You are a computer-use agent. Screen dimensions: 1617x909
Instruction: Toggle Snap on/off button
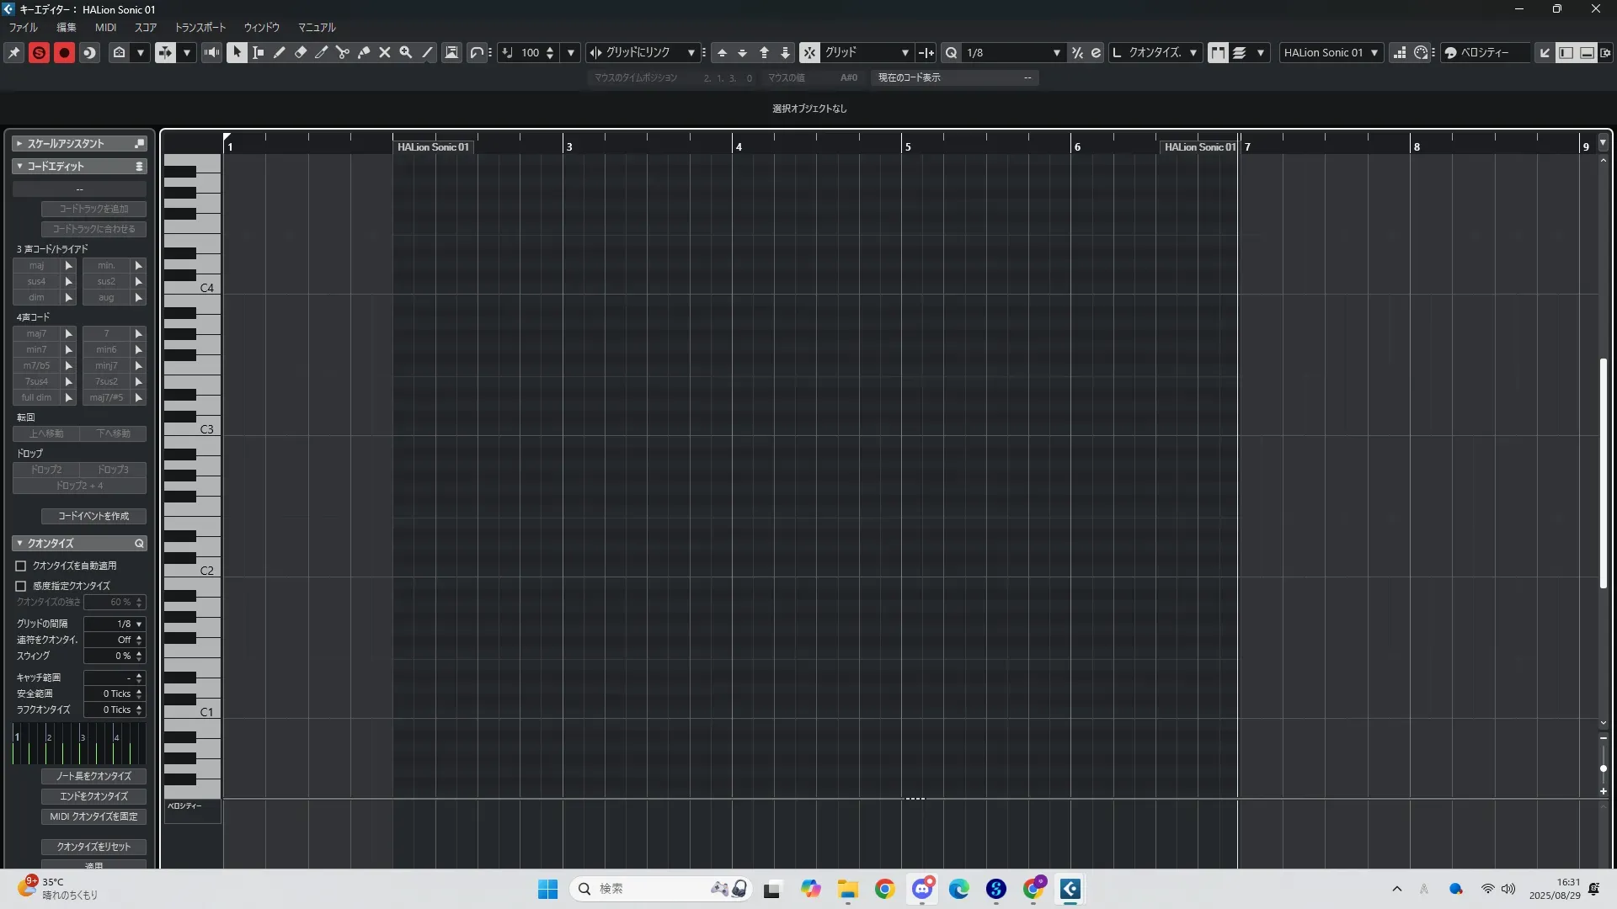(809, 52)
